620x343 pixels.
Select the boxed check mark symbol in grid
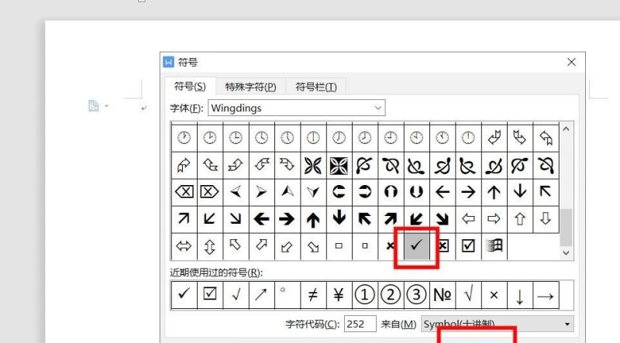pos(468,245)
